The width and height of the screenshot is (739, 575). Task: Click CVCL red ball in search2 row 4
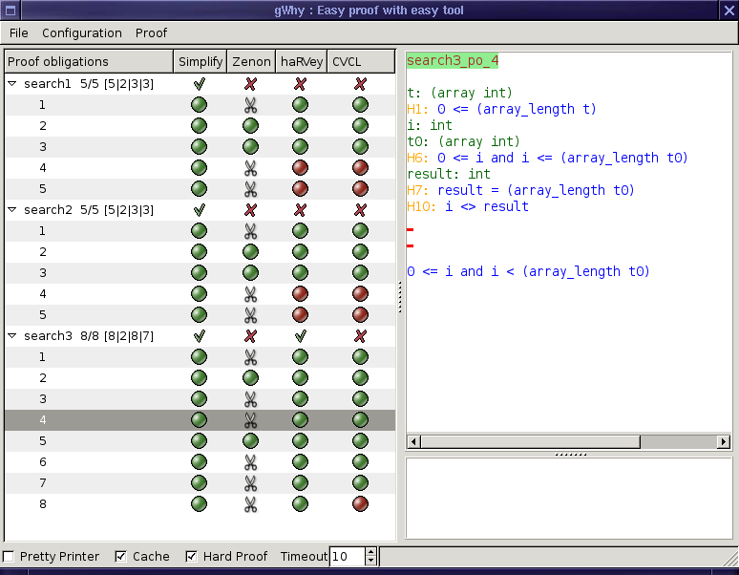click(x=361, y=293)
